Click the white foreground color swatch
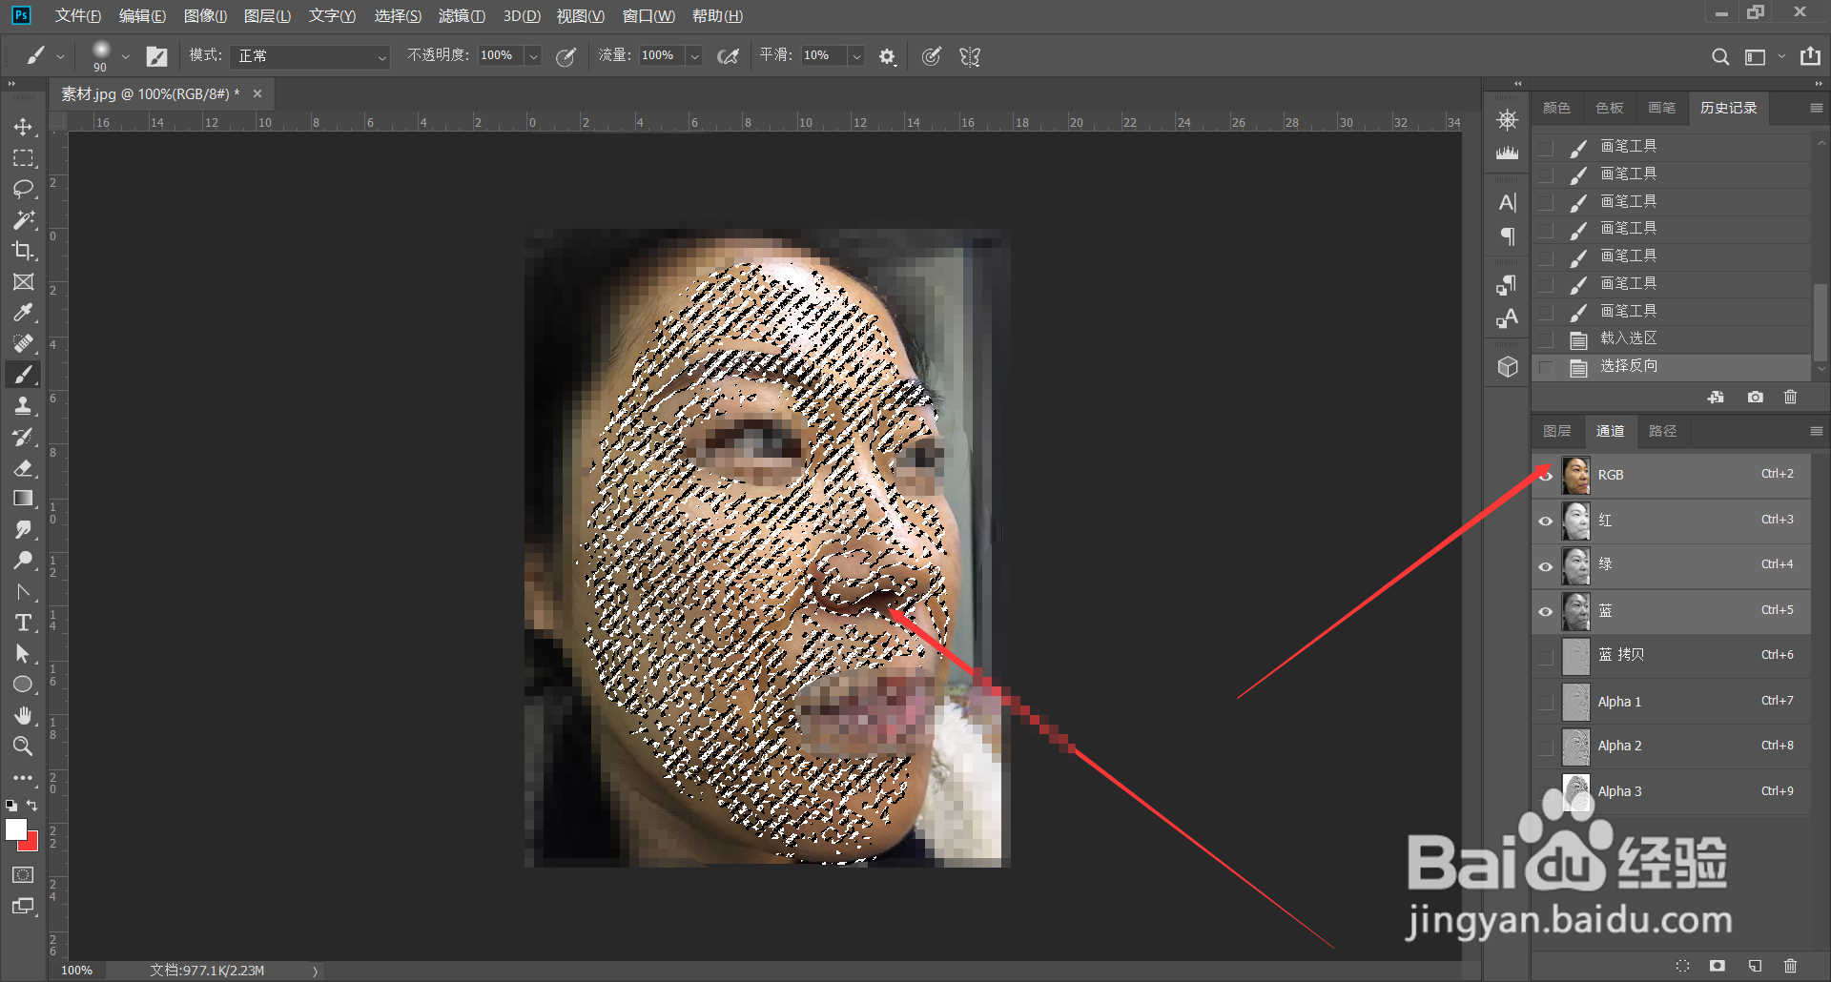This screenshot has width=1831, height=982. [15, 829]
